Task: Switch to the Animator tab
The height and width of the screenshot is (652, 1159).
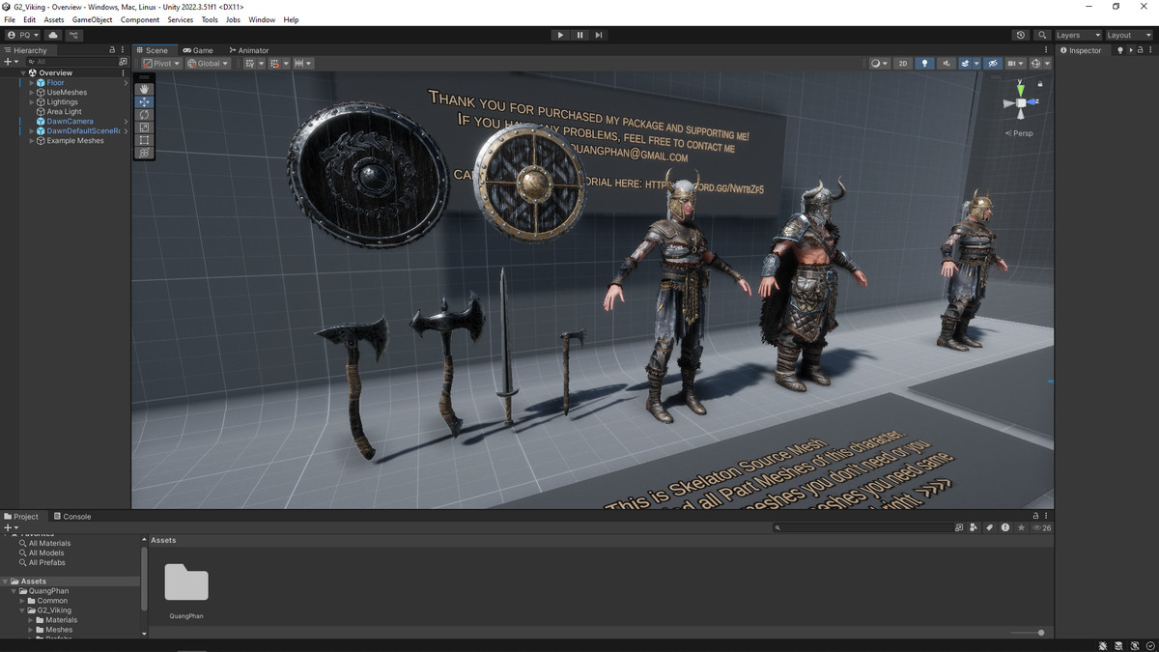Action: point(249,50)
